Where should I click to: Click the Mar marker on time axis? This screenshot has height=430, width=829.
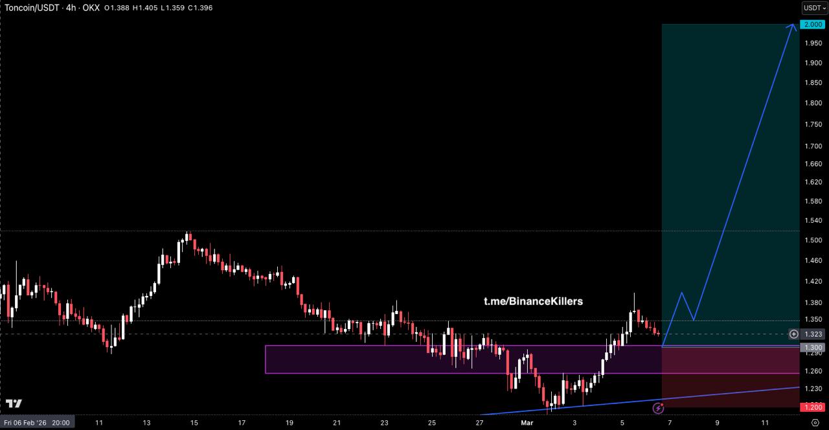click(527, 423)
